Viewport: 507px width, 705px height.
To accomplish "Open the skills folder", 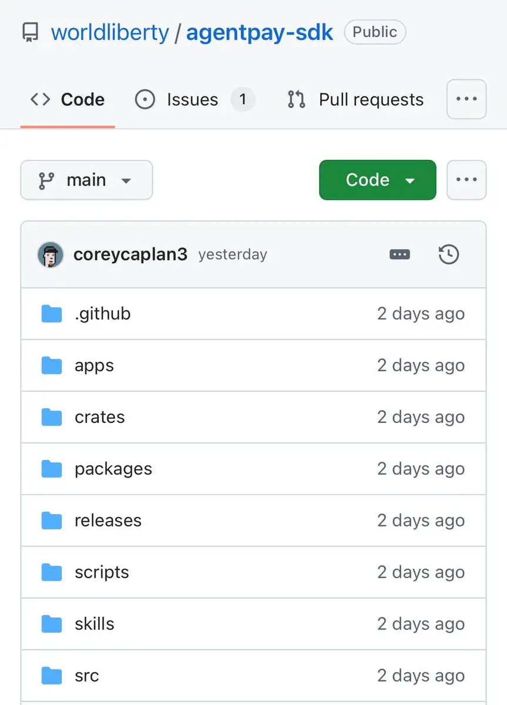I will 95,624.
